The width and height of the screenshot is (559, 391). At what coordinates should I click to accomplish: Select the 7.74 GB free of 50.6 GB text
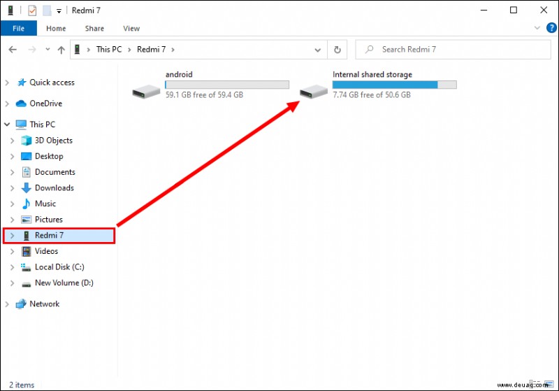pyautogui.click(x=372, y=95)
